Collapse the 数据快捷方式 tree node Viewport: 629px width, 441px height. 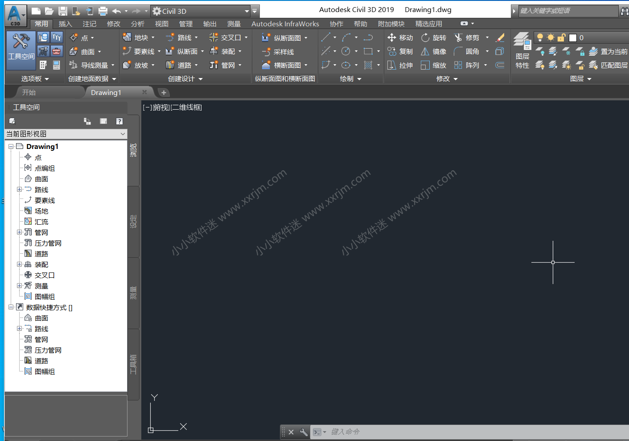pyautogui.click(x=11, y=307)
